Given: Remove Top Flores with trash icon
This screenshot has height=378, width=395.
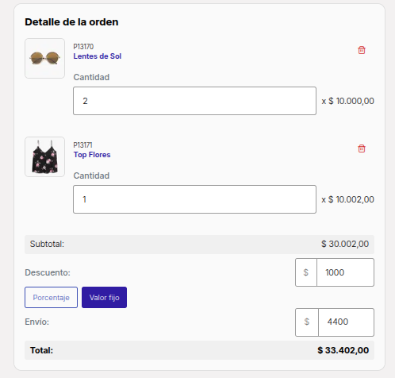Looking at the screenshot, I should (x=362, y=148).
